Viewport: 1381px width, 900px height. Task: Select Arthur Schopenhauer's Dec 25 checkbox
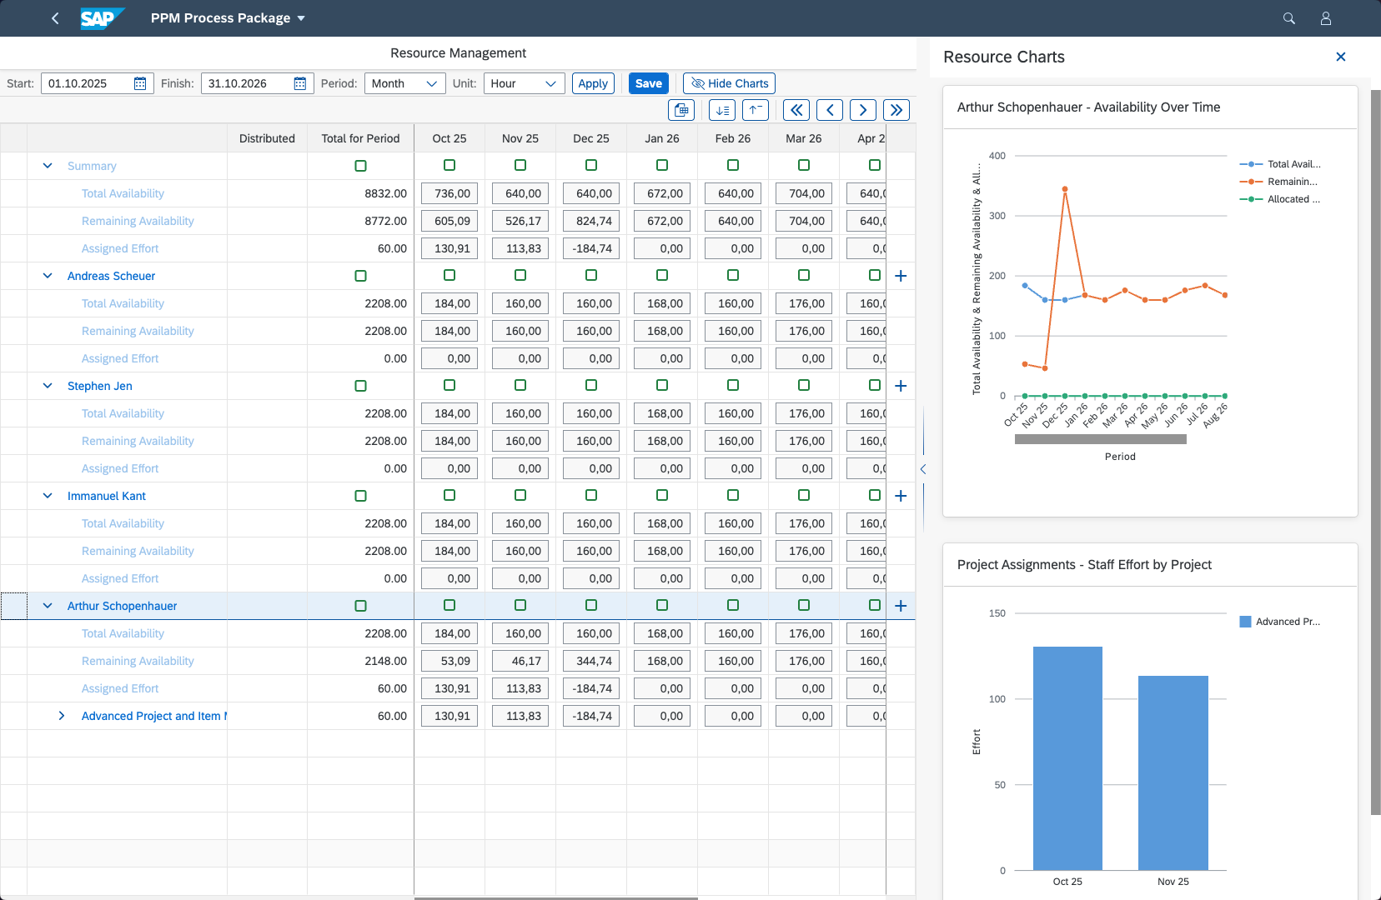pyautogui.click(x=591, y=605)
